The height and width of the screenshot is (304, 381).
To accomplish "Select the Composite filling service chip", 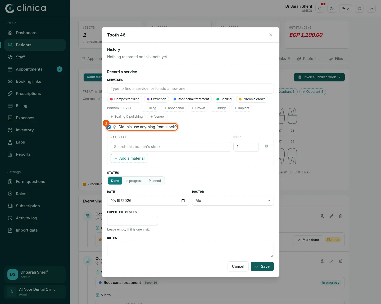I will click(125, 99).
